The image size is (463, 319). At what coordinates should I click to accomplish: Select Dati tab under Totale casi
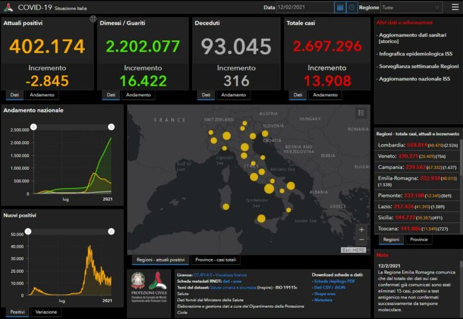pyautogui.click(x=298, y=95)
